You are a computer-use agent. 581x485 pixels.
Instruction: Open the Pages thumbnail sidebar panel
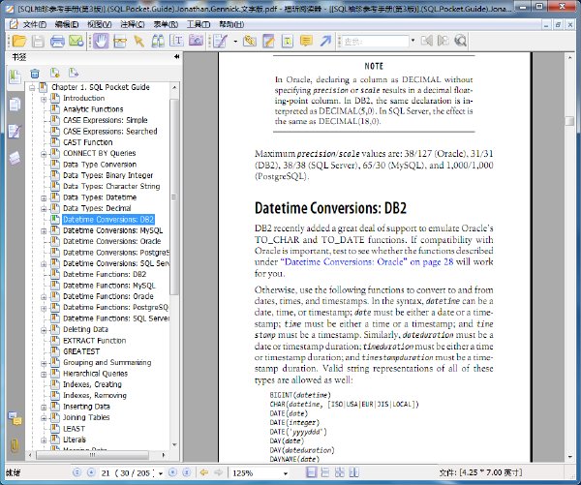click(x=15, y=105)
